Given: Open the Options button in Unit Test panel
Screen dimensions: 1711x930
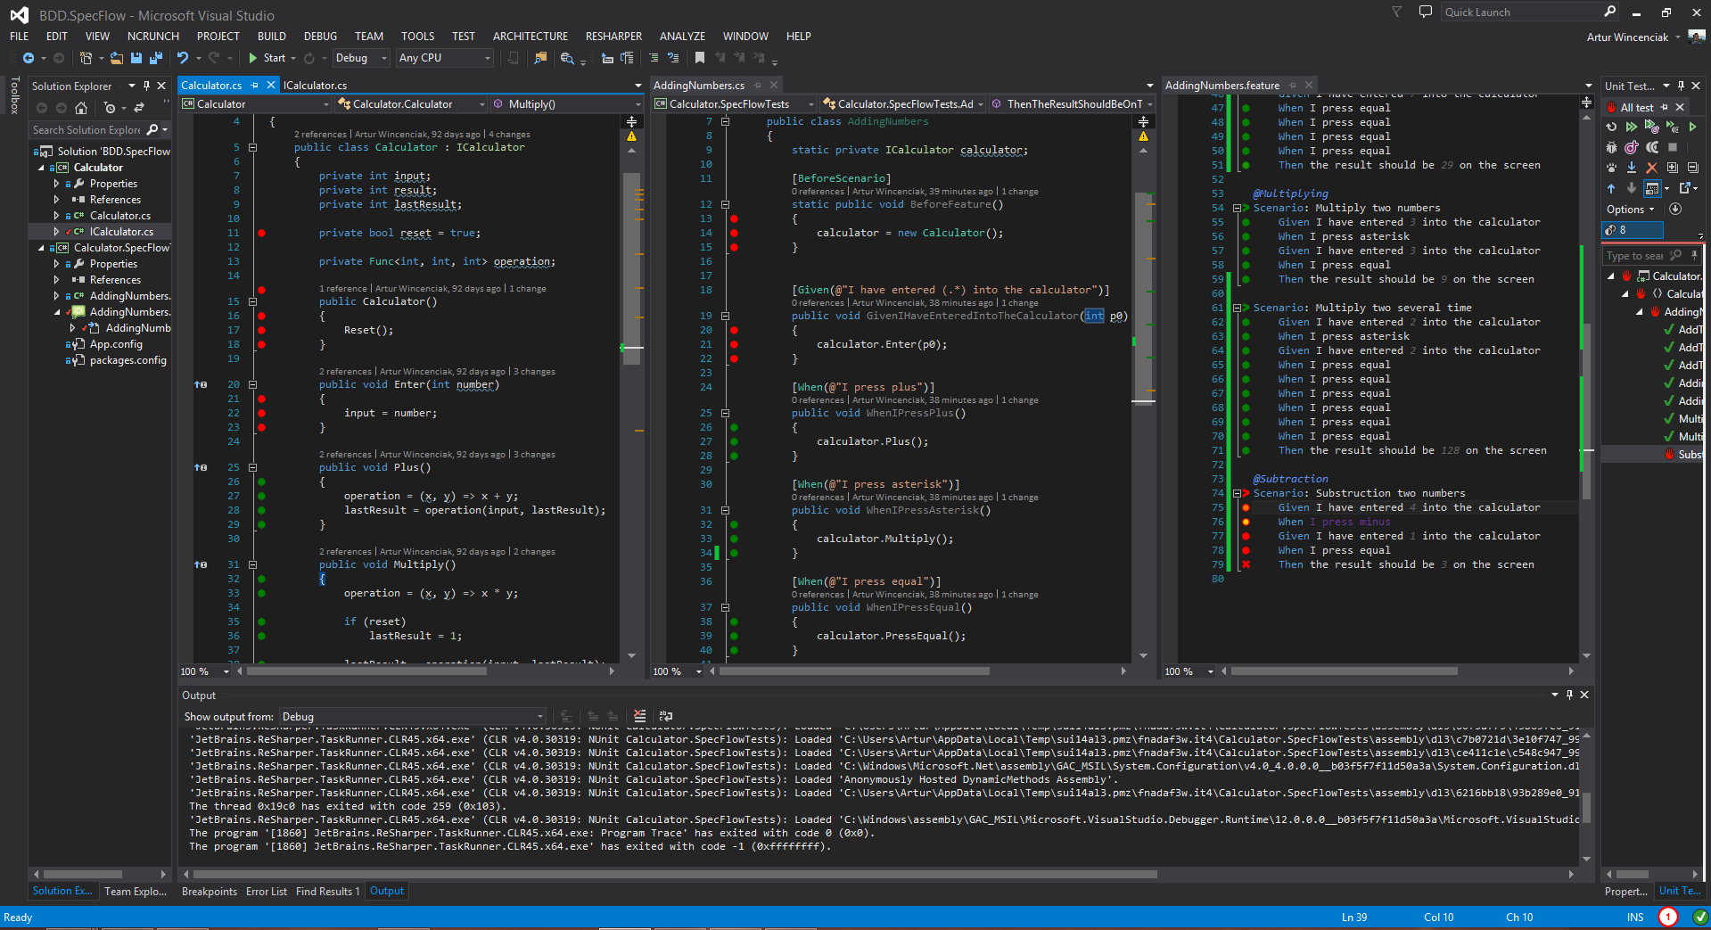Looking at the screenshot, I should pos(1629,210).
